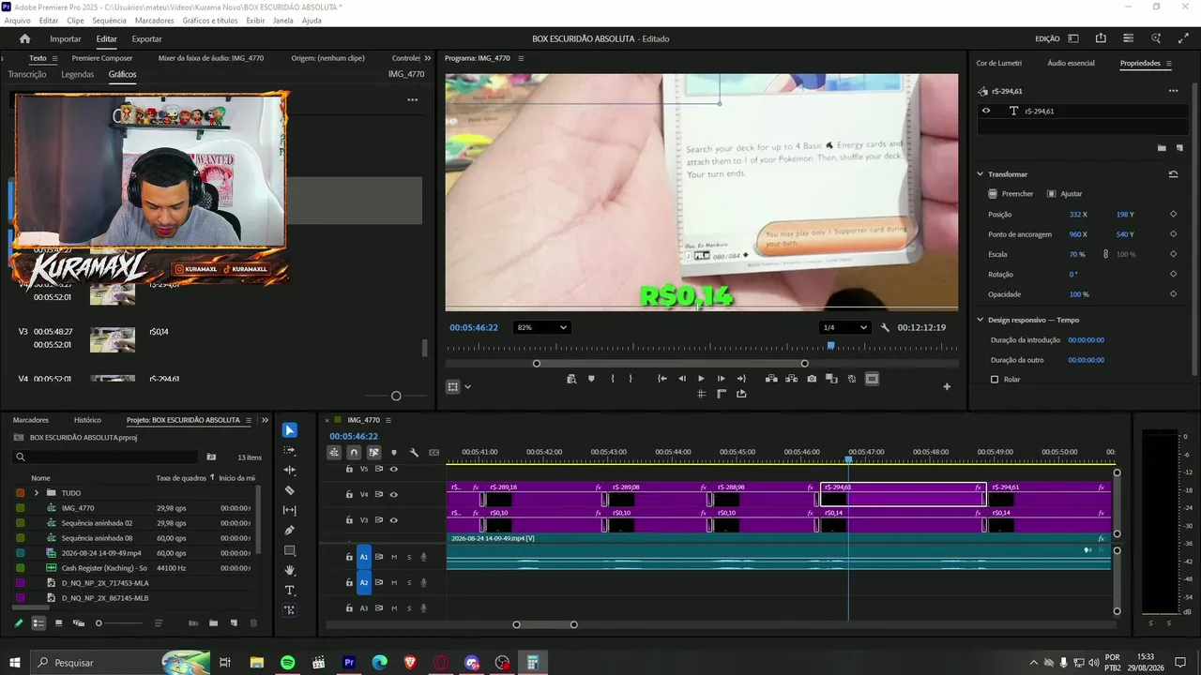Click the Extract button in Program monitor
The image size is (1201, 675).
point(792,379)
